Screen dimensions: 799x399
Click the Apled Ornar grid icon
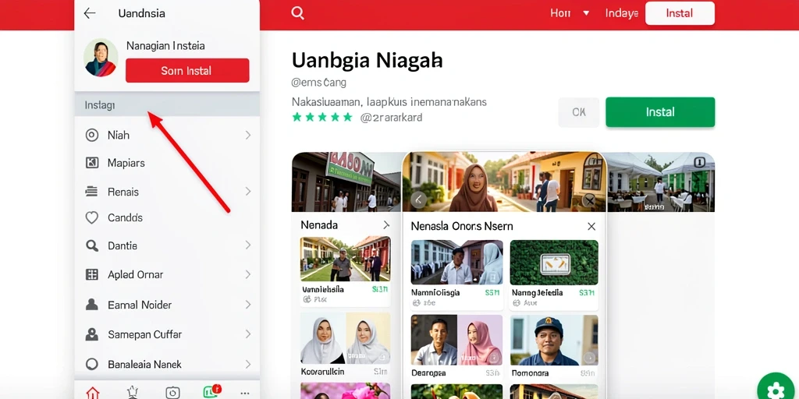pyautogui.click(x=92, y=275)
